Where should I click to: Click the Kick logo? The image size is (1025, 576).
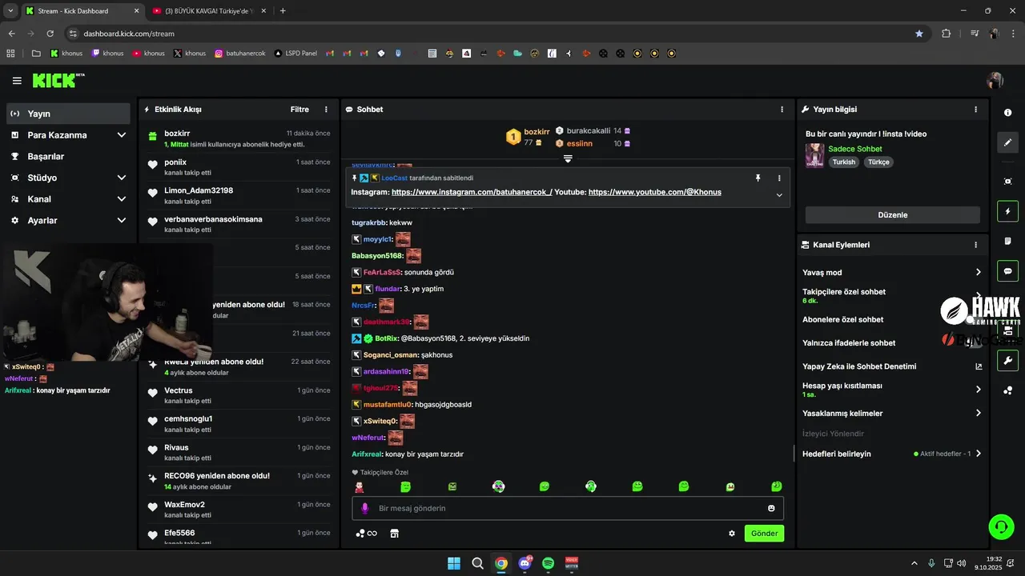pos(58,80)
